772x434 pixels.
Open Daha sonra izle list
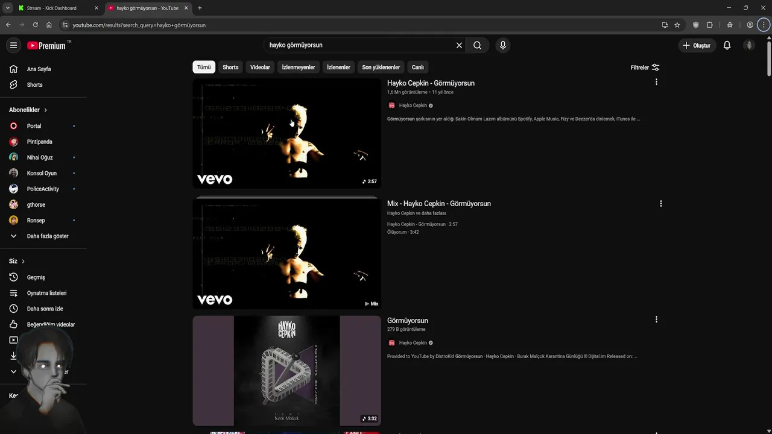[43, 309]
